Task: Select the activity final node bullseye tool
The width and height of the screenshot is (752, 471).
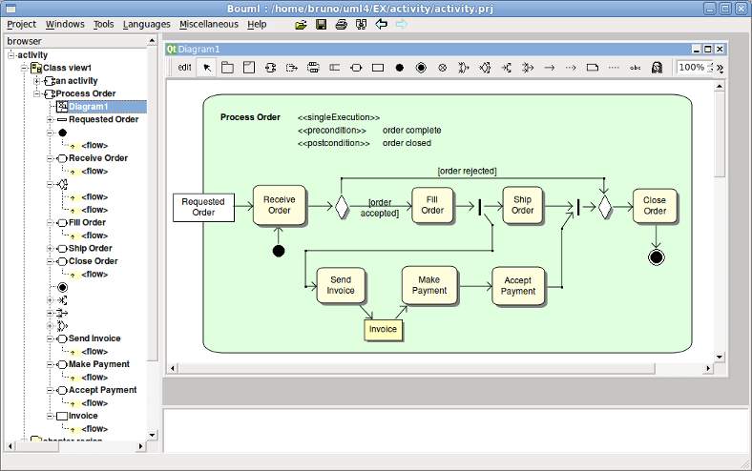Action: click(420, 68)
